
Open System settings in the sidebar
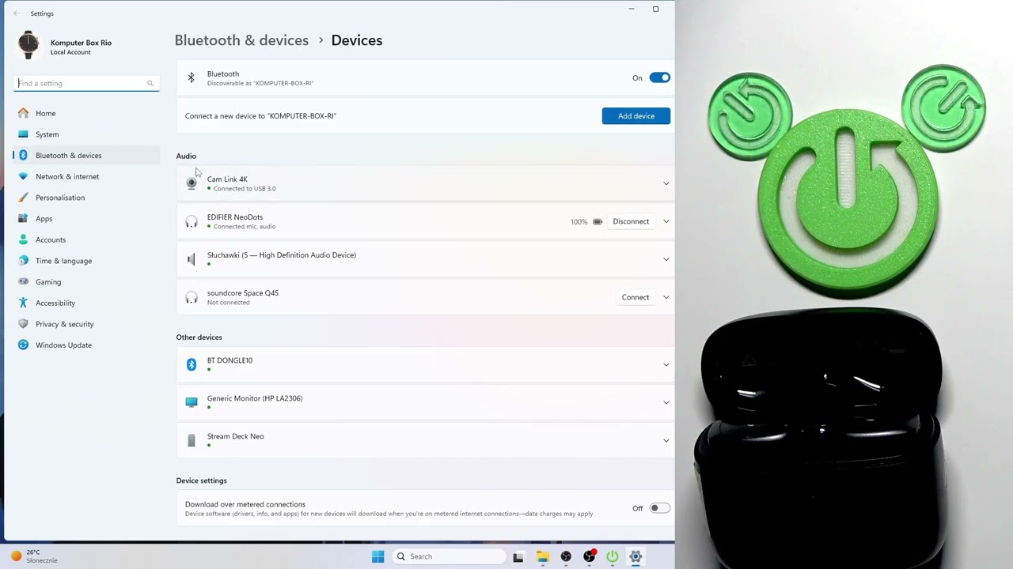86,134
